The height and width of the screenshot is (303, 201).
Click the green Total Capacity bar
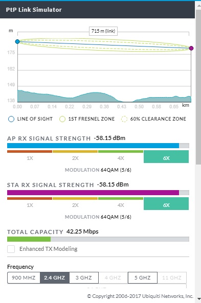coord(29,239)
